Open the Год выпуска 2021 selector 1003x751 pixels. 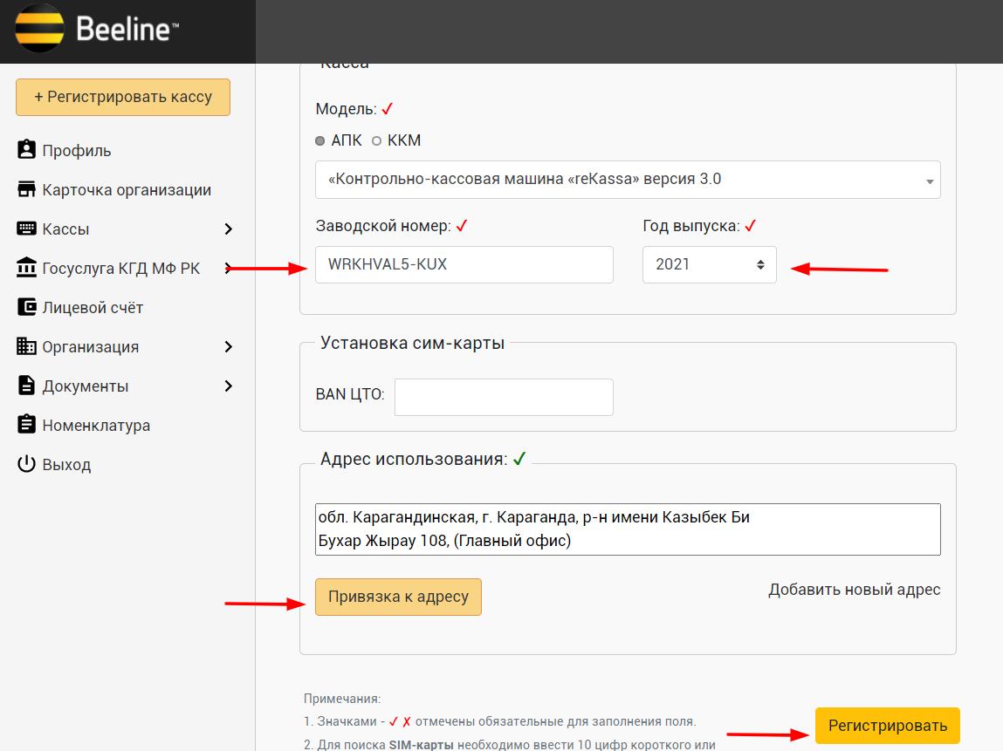709,264
